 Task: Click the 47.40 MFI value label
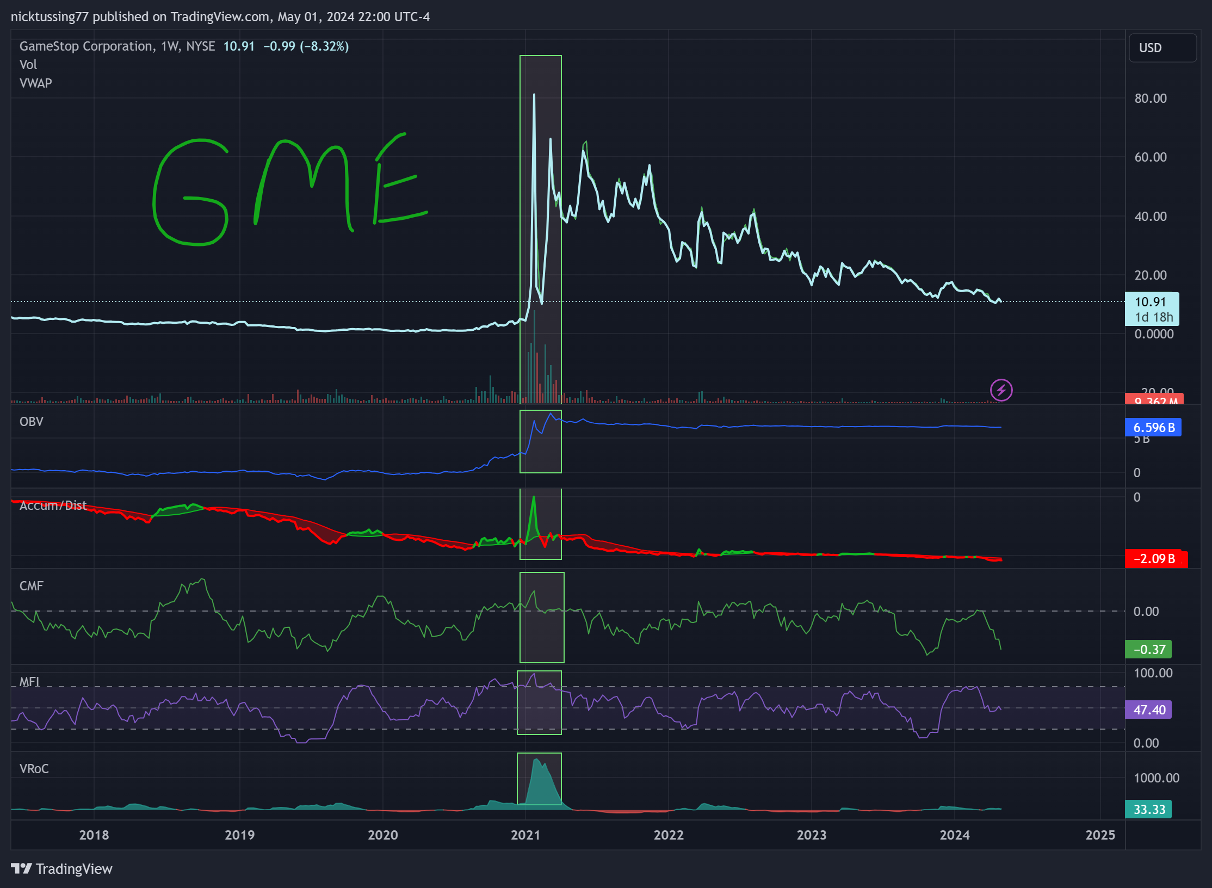click(x=1148, y=710)
